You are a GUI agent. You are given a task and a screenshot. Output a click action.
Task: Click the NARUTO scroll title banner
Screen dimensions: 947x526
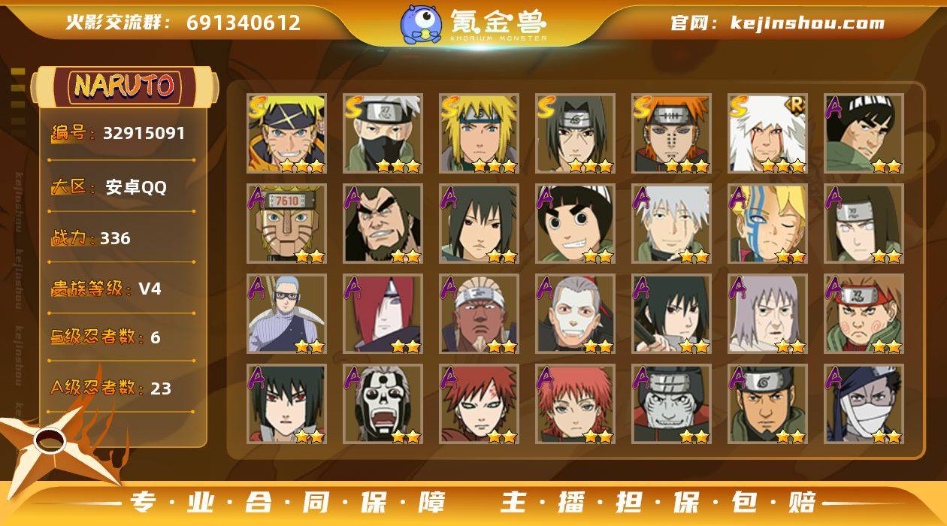[x=124, y=86]
